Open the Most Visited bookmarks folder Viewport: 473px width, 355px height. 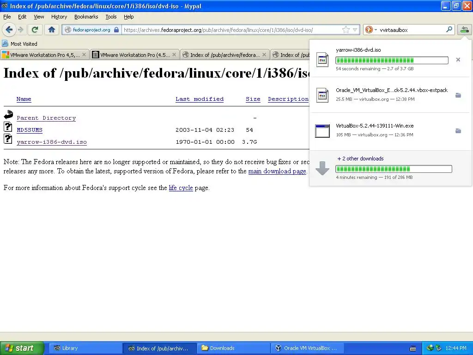19,43
